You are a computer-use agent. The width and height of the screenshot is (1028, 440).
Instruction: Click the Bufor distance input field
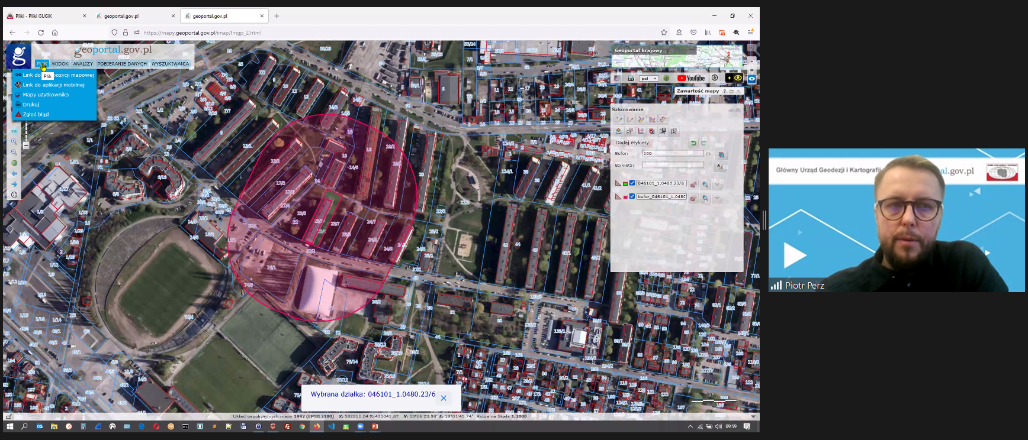point(673,153)
